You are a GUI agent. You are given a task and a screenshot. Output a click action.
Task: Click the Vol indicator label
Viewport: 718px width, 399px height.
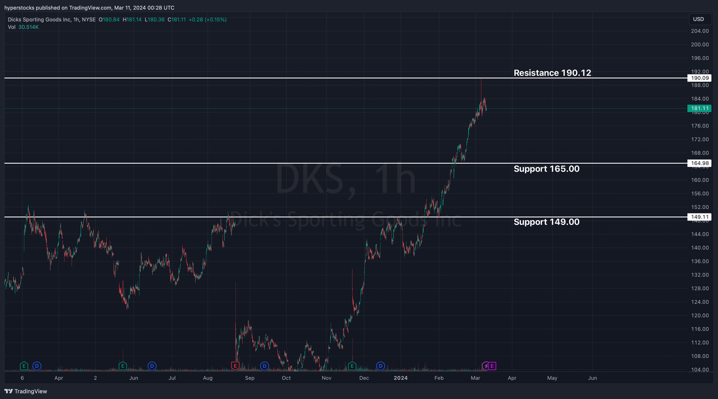[12, 27]
